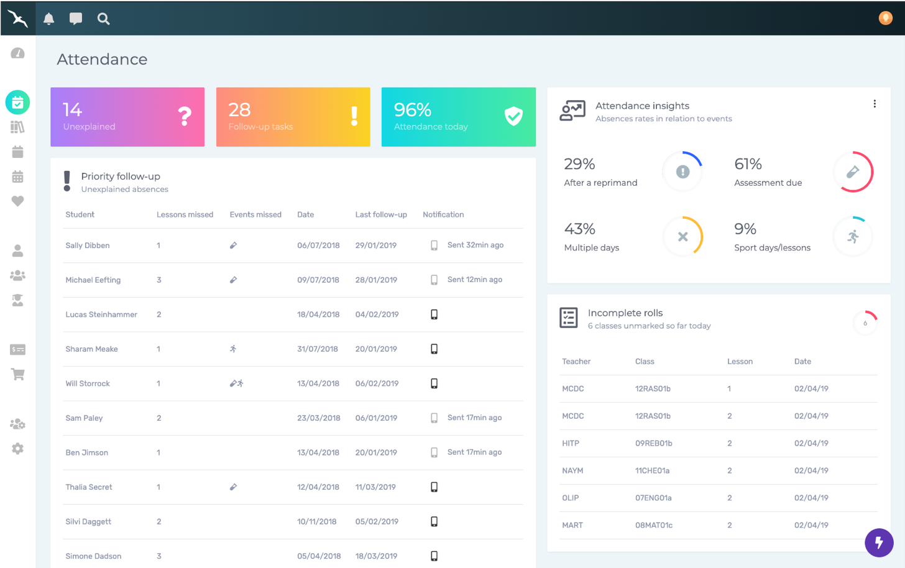Viewport: 905px width, 568px height.
Task: Open the 14 Unexplained card
Action: click(127, 117)
